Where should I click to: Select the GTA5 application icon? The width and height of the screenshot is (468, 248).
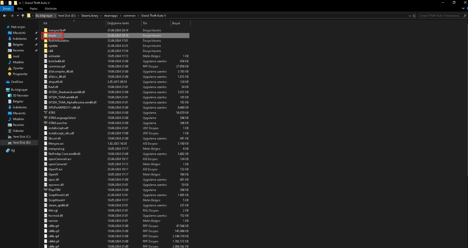pos(46,113)
